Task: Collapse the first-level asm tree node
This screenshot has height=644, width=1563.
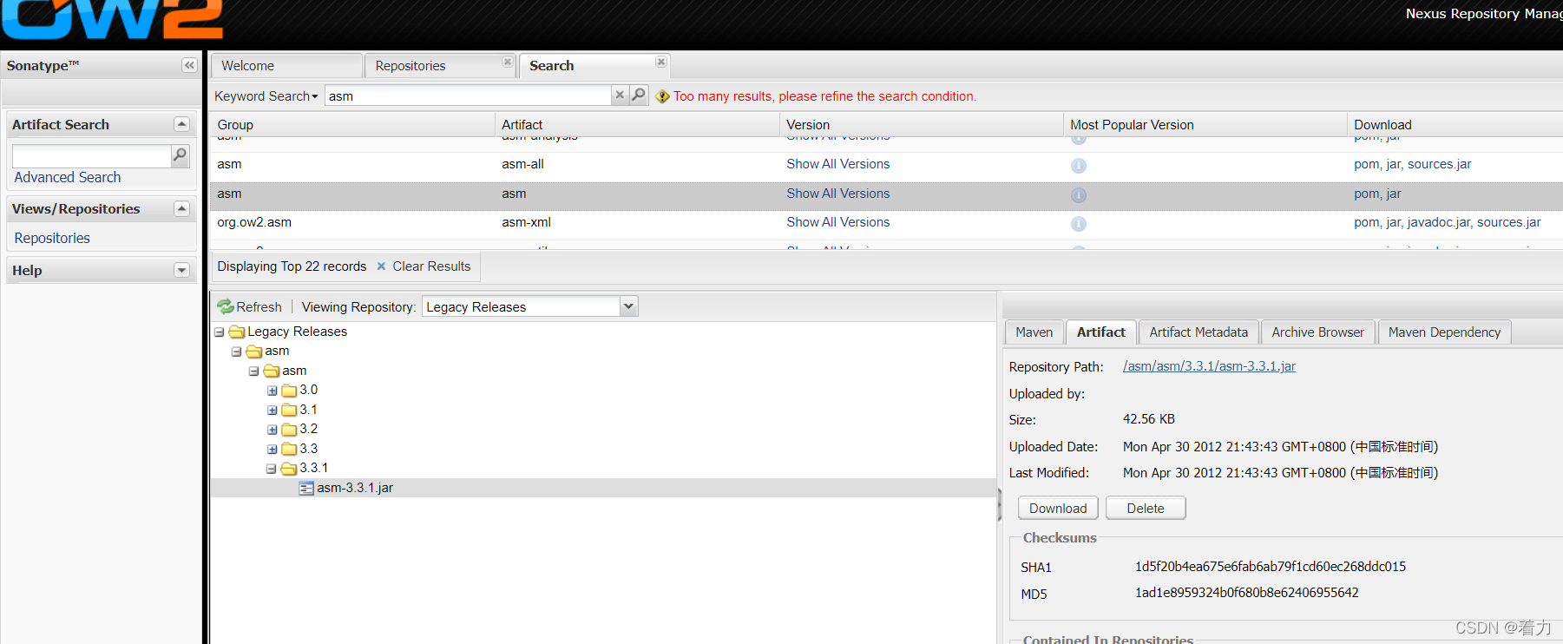Action: coord(237,352)
